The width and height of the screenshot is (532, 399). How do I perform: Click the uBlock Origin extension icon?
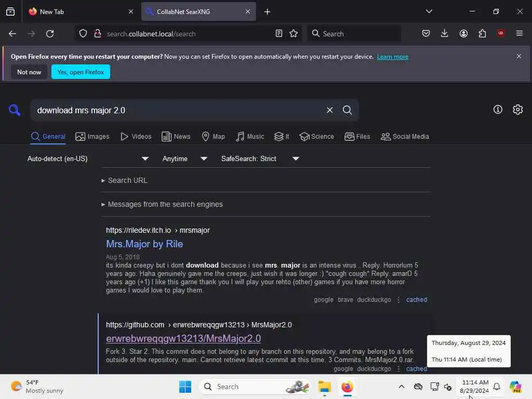[x=501, y=33]
